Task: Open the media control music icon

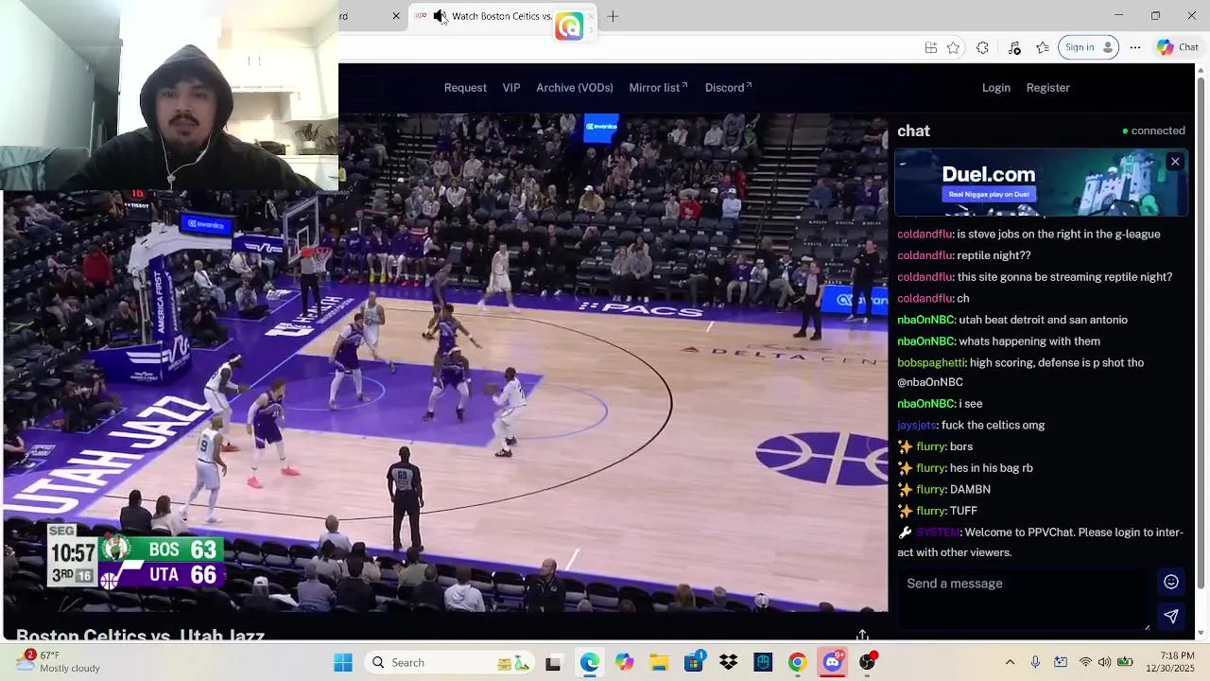Action: click(1014, 47)
